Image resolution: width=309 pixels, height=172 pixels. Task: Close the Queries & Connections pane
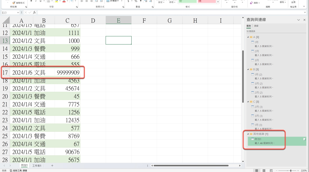304,20
